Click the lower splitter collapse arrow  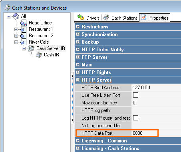(x=72, y=120)
